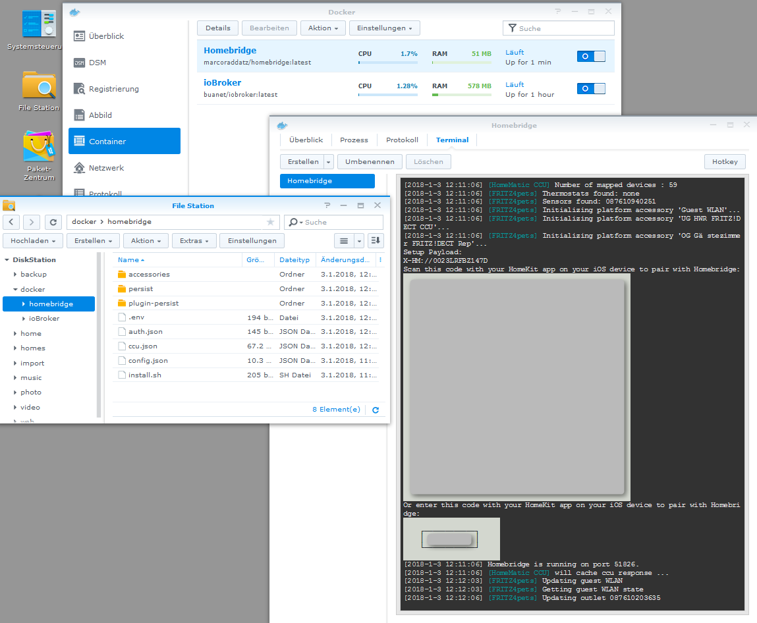Image resolution: width=757 pixels, height=623 pixels.
Task: Toggle ioBroker container power switch
Action: coord(591,89)
